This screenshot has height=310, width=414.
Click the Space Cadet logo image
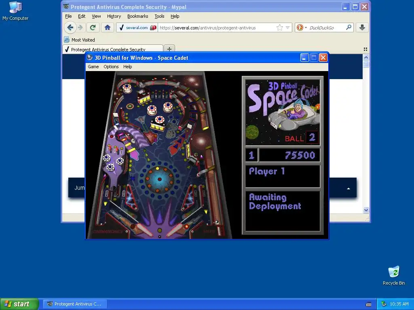283,113
